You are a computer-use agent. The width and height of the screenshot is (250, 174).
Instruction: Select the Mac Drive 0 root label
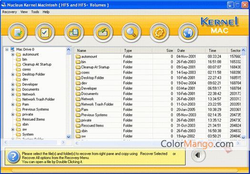pos(25,49)
